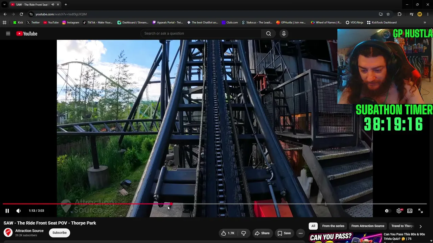Open the media controls icon in toolbar
This screenshot has width=433, height=243.
point(411,14)
